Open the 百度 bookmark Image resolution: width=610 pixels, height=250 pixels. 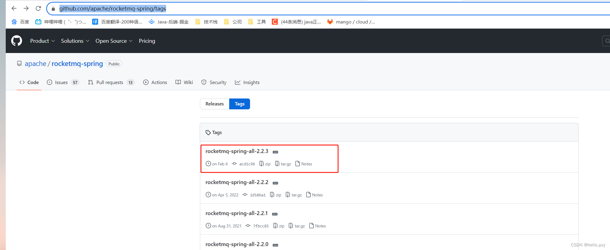click(x=20, y=22)
